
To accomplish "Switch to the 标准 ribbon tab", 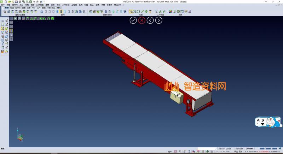I will coord(7,7).
